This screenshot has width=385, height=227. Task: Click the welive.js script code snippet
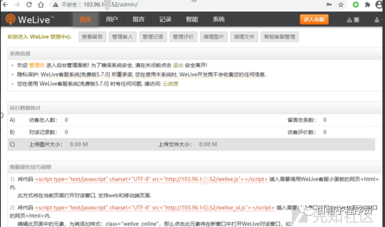(x=151, y=179)
